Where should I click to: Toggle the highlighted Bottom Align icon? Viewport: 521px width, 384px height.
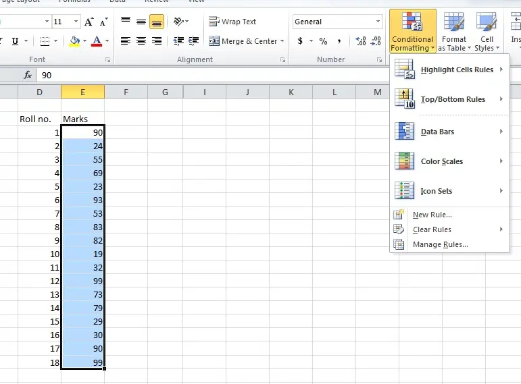pyautogui.click(x=157, y=22)
